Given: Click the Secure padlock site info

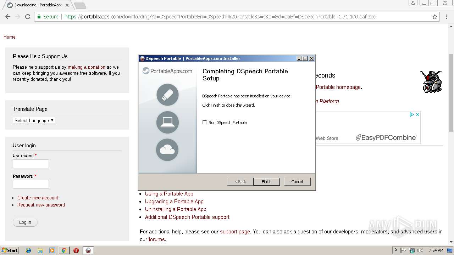Looking at the screenshot, I should click(x=48, y=17).
